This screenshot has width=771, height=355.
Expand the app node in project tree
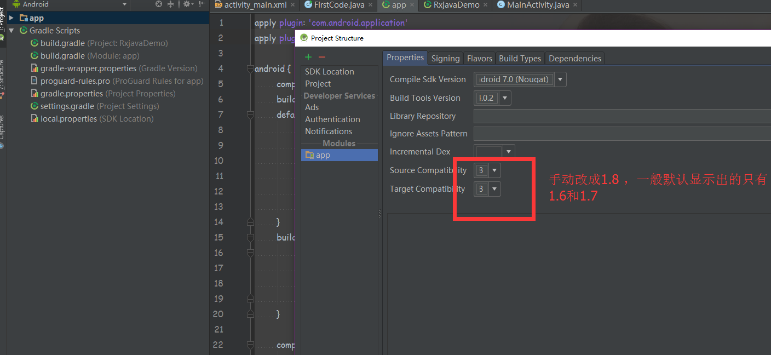click(11, 18)
